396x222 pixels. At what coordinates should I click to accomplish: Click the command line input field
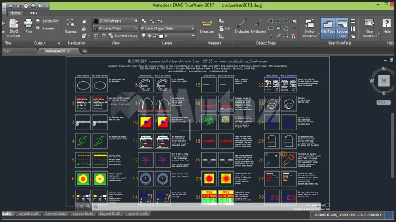(206, 206)
